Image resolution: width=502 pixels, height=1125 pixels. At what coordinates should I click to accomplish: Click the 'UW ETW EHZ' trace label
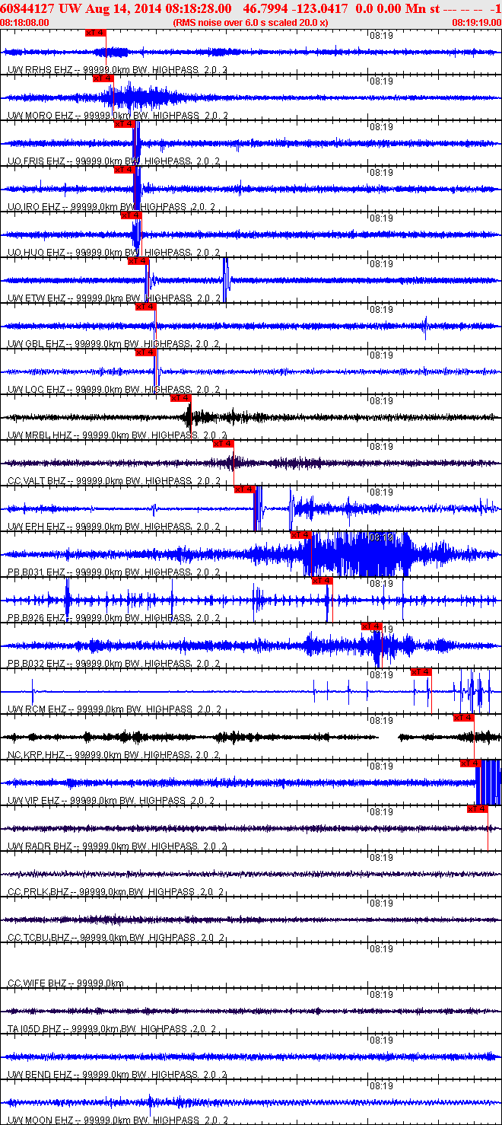37,298
